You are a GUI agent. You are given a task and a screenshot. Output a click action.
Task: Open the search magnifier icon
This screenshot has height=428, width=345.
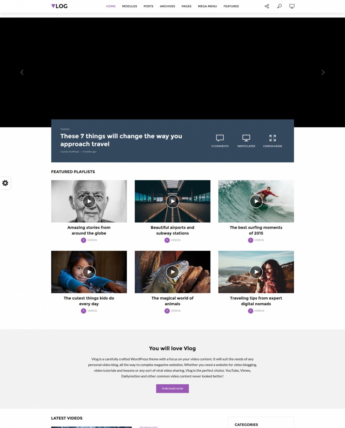279,6
